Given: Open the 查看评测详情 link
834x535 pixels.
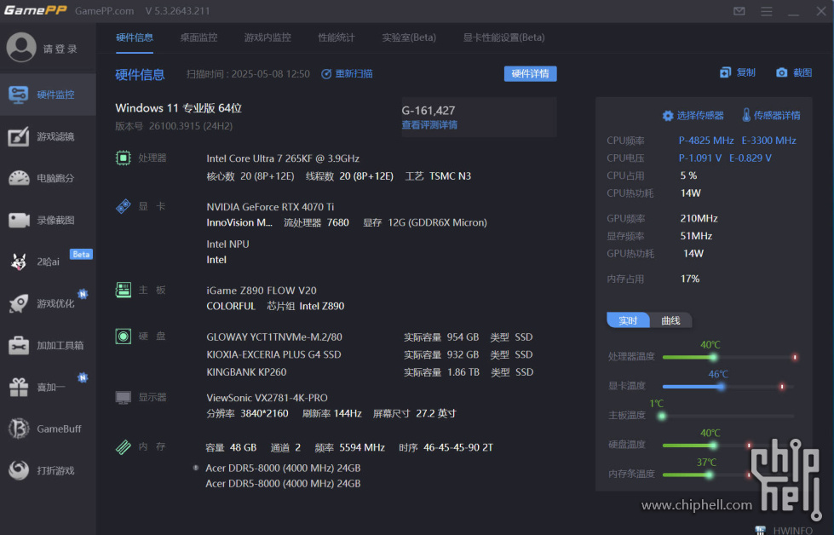Looking at the screenshot, I should [x=429, y=125].
